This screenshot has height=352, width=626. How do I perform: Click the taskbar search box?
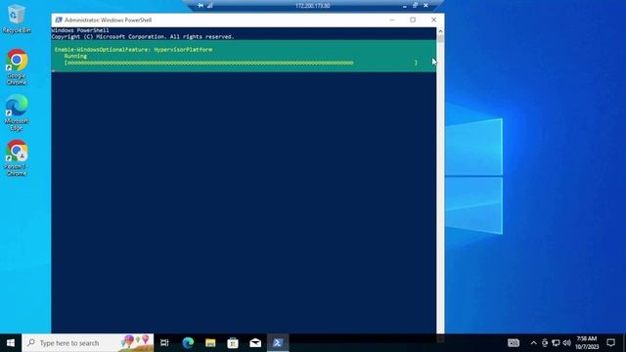pos(88,343)
